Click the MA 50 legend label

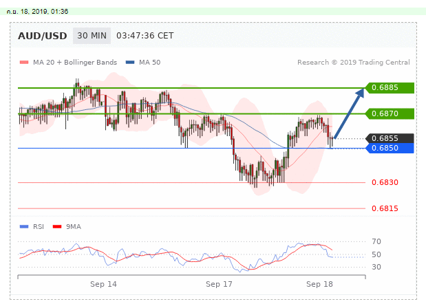[x=150, y=63]
